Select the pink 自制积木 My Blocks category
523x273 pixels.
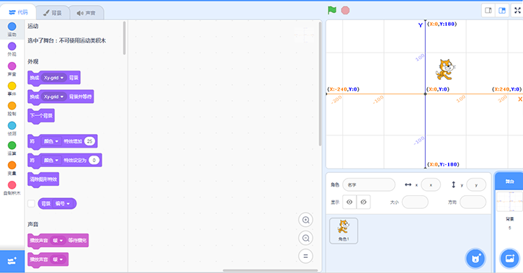(x=12, y=188)
